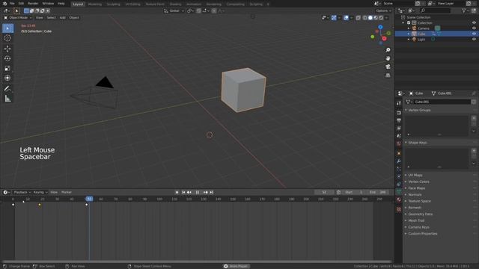The width and height of the screenshot is (479, 269).
Task: Open the Tool properties tab icon
Action: pyautogui.click(x=399, y=103)
